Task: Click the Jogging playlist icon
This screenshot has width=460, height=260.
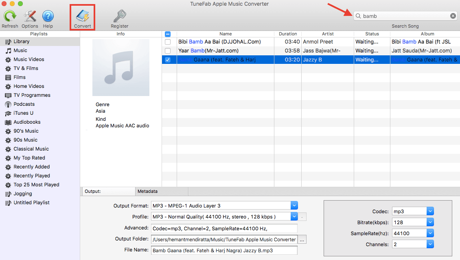Action: (x=8, y=194)
